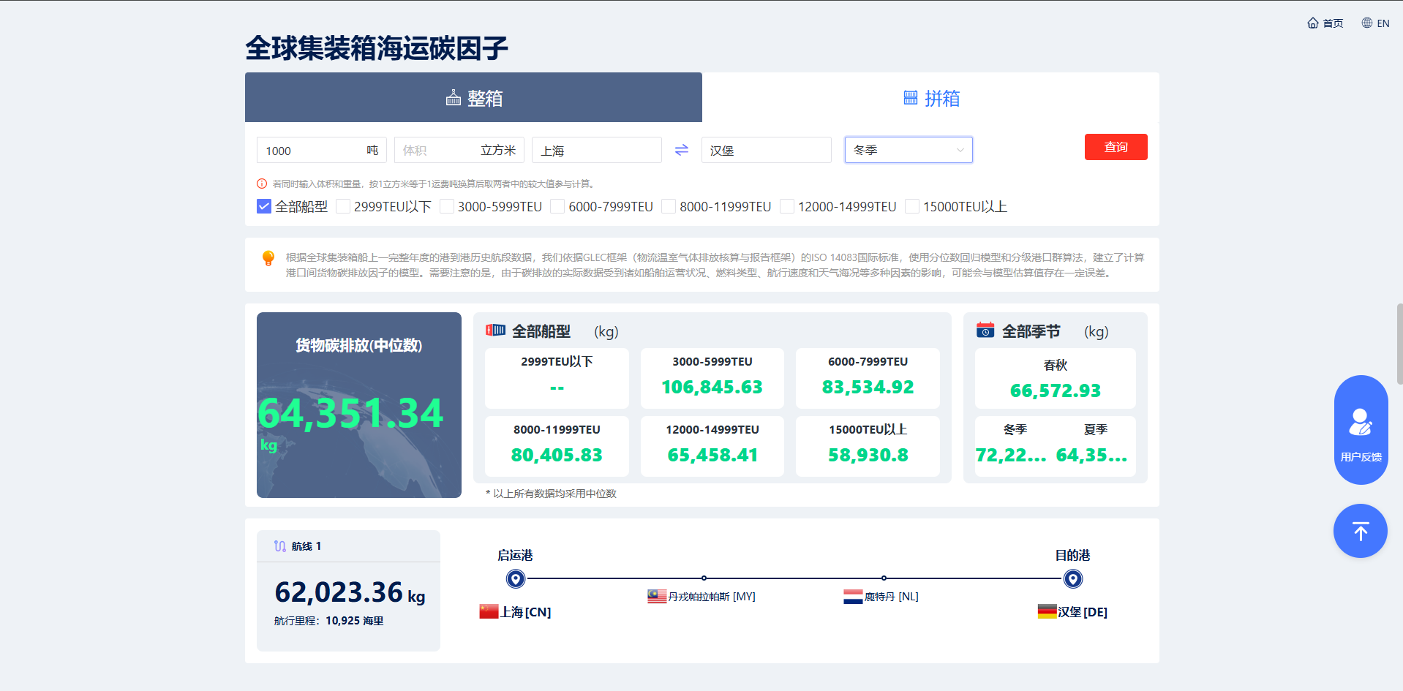Open the 冬季 season dropdown

(x=909, y=150)
